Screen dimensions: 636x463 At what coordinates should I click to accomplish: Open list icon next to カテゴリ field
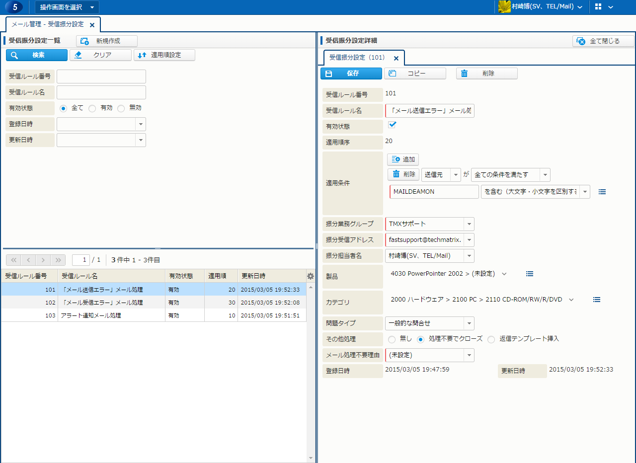tap(597, 300)
